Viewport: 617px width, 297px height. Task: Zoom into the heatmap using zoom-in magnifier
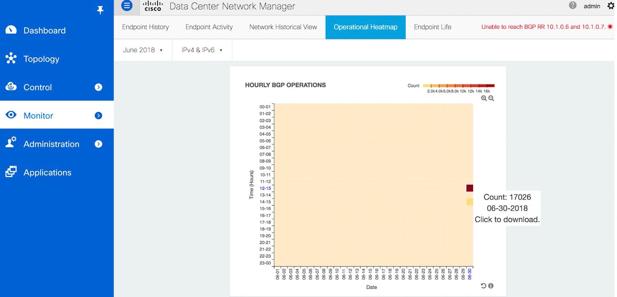coord(484,98)
